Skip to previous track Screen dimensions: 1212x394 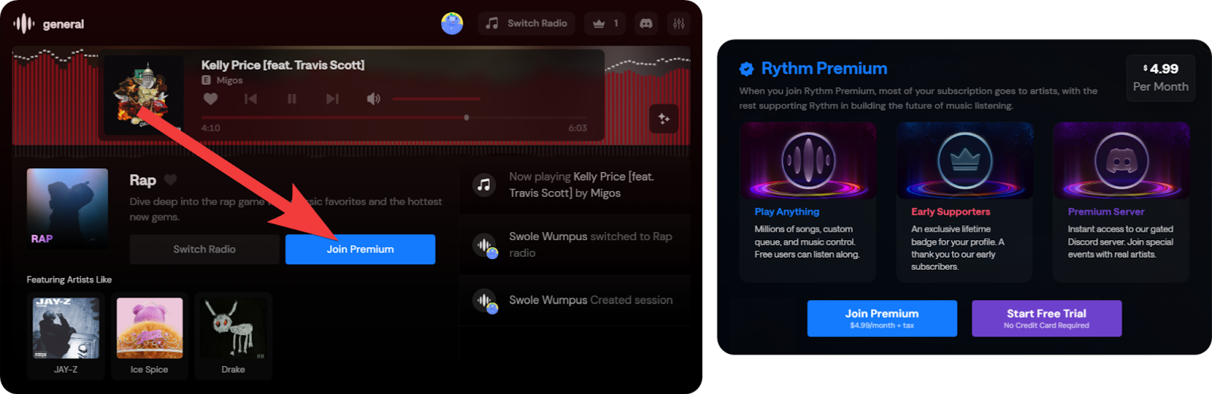(x=251, y=98)
